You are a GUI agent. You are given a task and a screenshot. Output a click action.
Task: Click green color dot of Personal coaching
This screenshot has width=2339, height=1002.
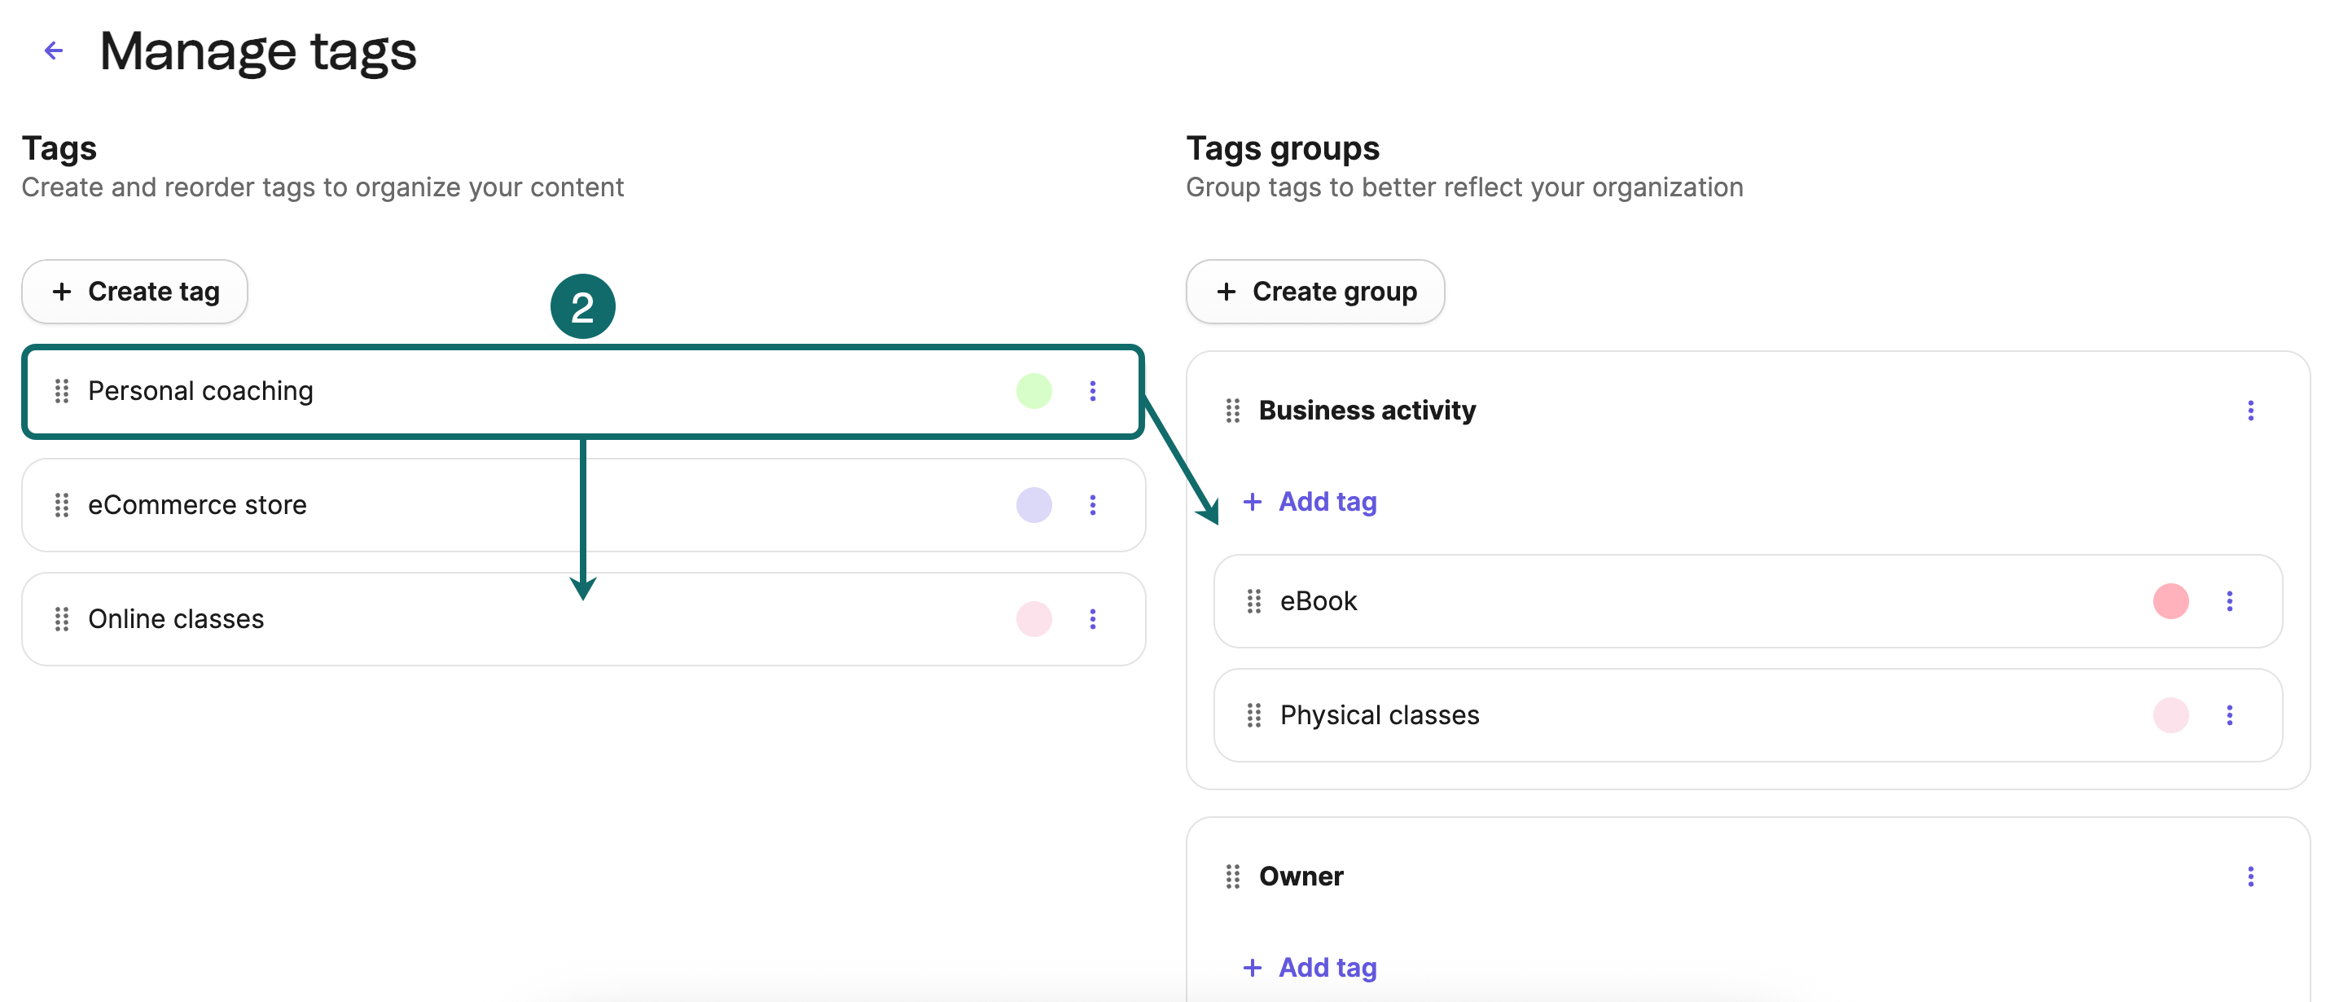coord(1033,391)
